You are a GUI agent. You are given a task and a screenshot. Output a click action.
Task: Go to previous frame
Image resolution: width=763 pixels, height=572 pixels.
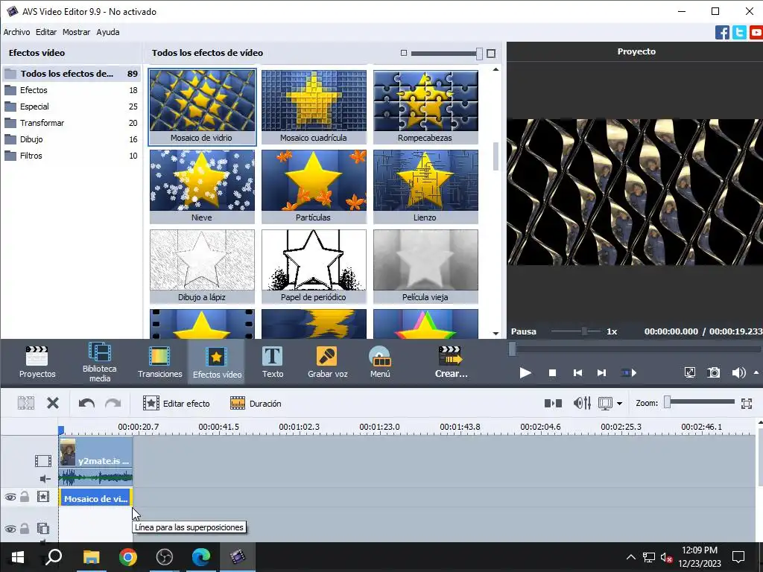[577, 372]
